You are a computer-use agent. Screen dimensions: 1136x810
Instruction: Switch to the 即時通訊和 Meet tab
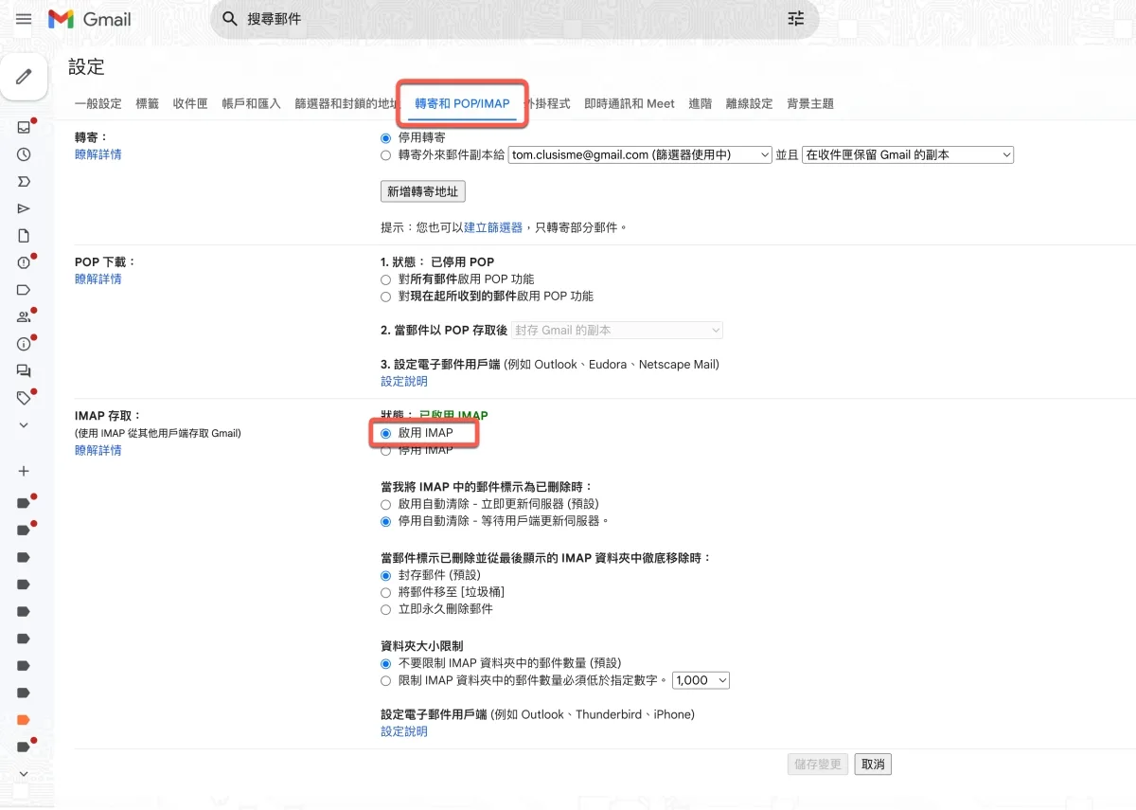[630, 103]
